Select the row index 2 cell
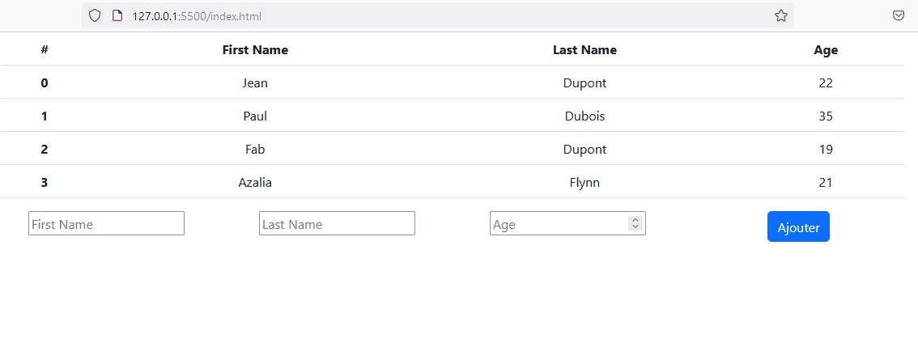Screen dimensions: 918x351 (x=45, y=149)
